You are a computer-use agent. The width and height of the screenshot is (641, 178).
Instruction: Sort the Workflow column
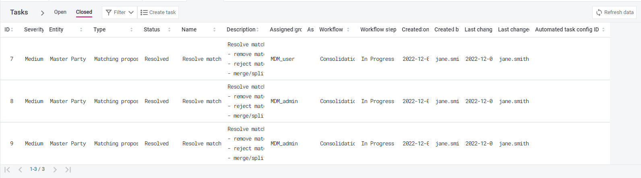[x=348, y=29]
